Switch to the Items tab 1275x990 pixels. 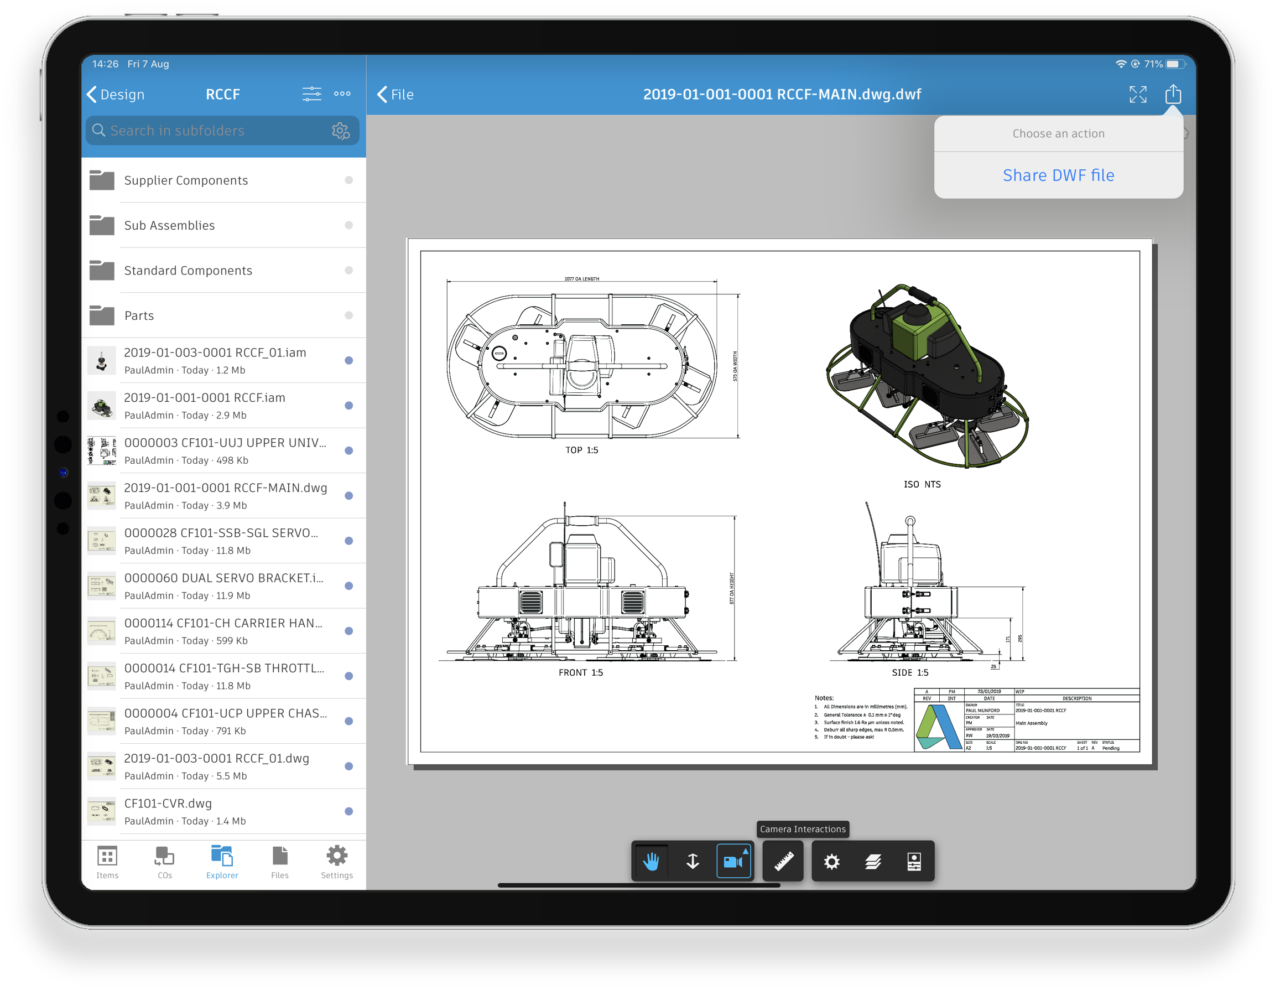tap(107, 863)
